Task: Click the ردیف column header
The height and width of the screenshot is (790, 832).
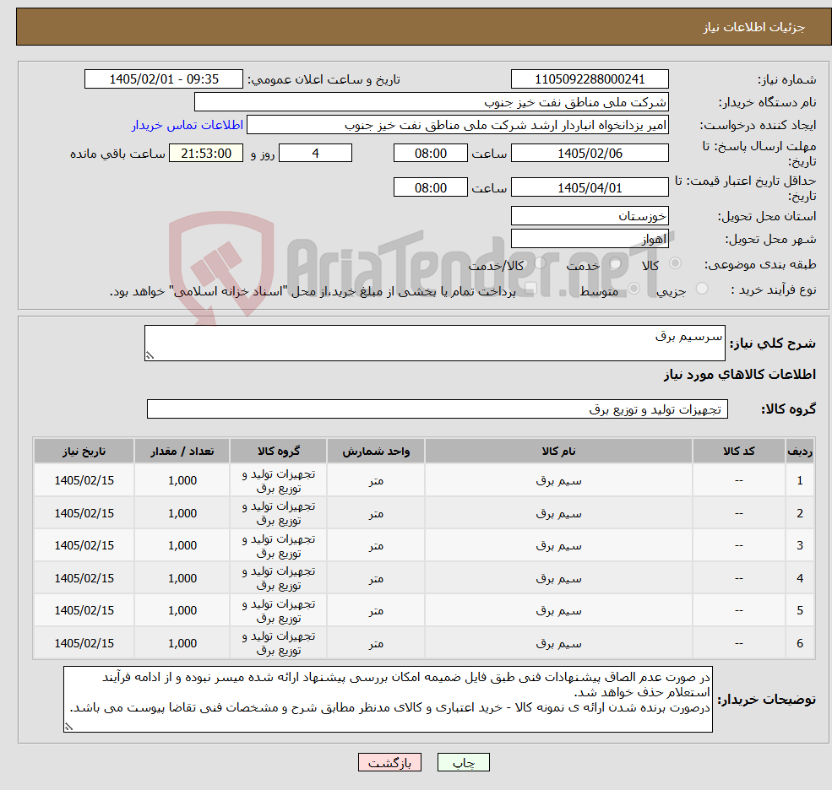Action: pos(800,452)
